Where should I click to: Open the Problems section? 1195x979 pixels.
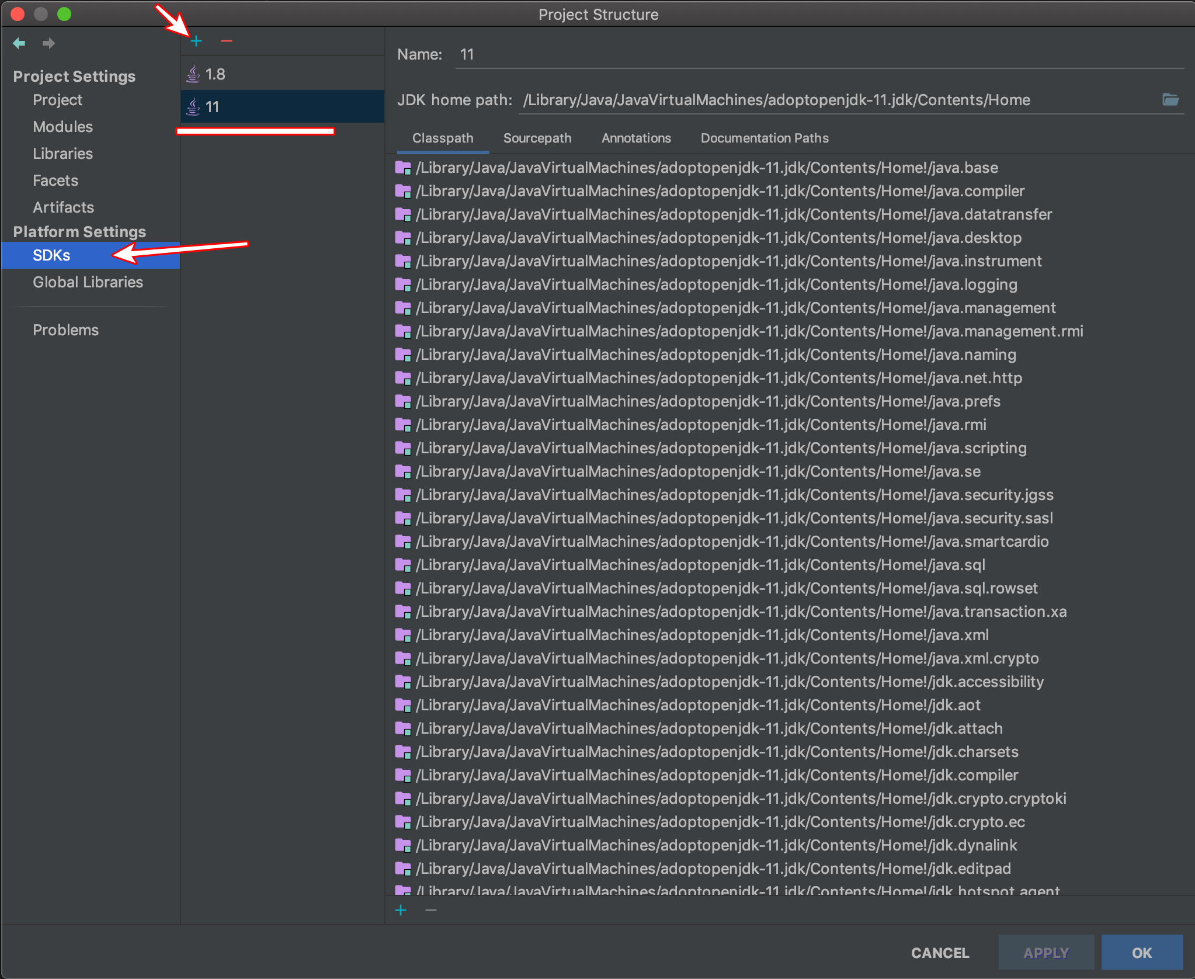[x=65, y=330]
